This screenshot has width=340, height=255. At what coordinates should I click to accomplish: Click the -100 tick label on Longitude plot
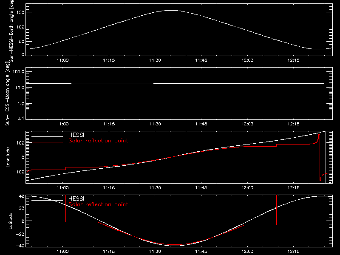(19, 172)
